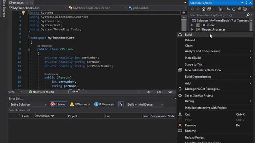Collapse the using directives block
The image size is (255, 143).
click(x=29, y=13)
